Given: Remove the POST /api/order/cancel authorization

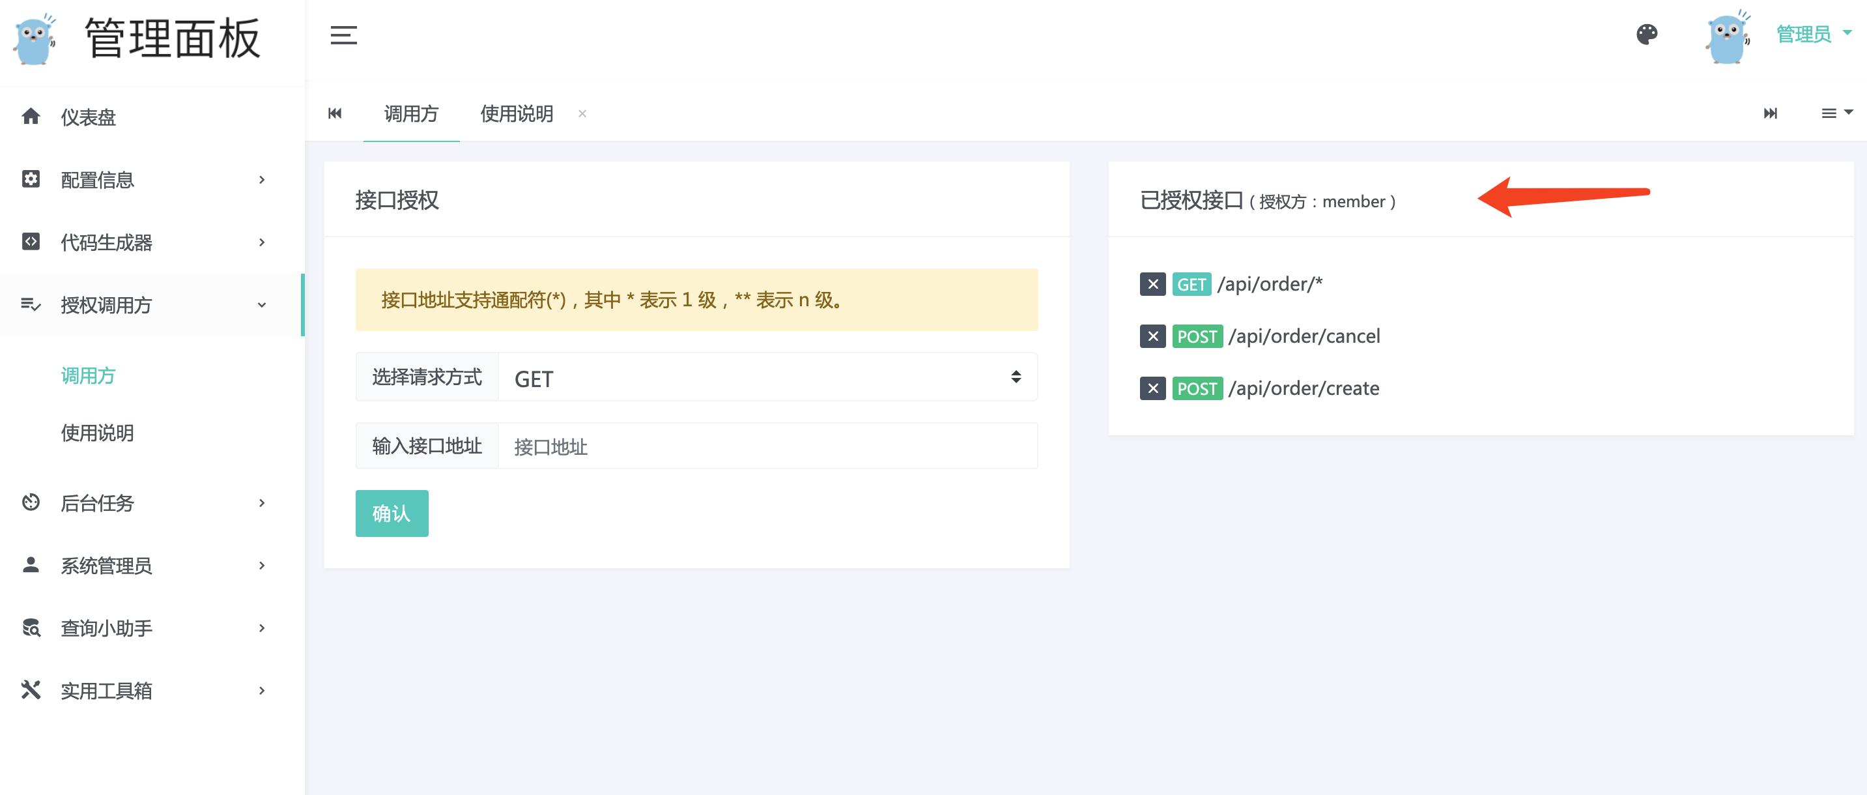Looking at the screenshot, I should click(x=1152, y=336).
